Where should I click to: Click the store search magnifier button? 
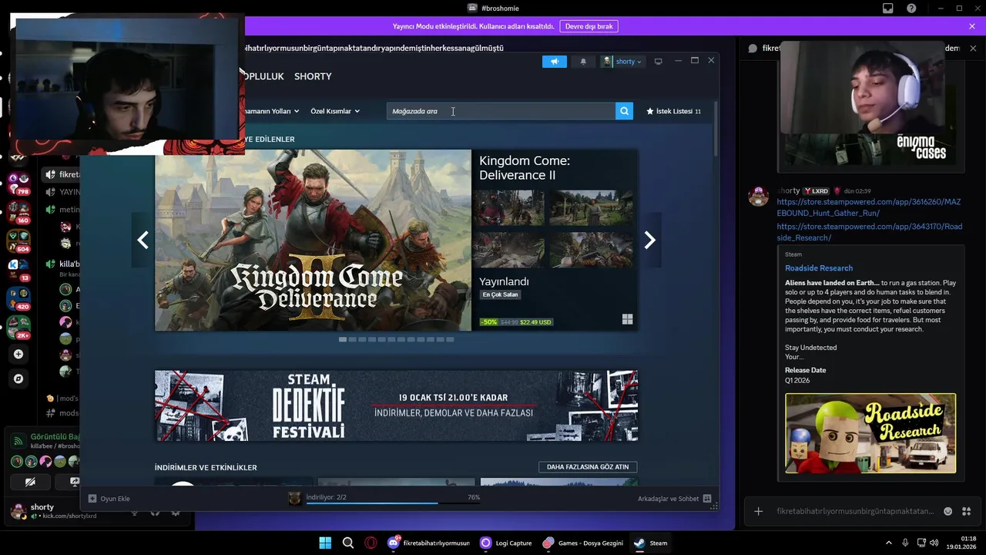[624, 111]
